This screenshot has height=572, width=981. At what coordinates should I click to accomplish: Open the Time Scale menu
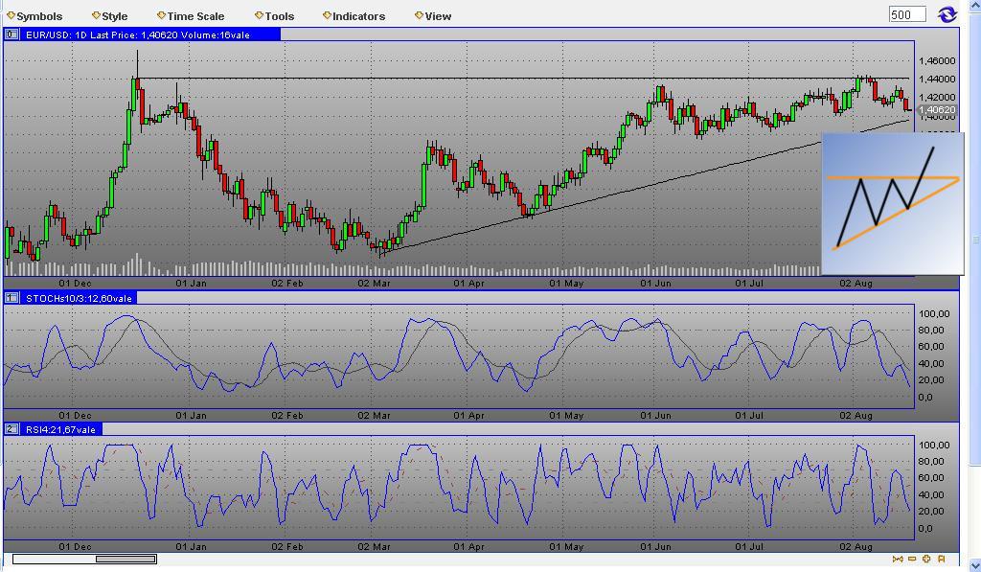point(191,16)
